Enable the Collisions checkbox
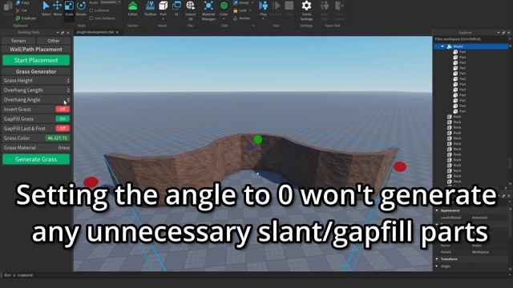The height and width of the screenshot is (288, 513). (91, 10)
